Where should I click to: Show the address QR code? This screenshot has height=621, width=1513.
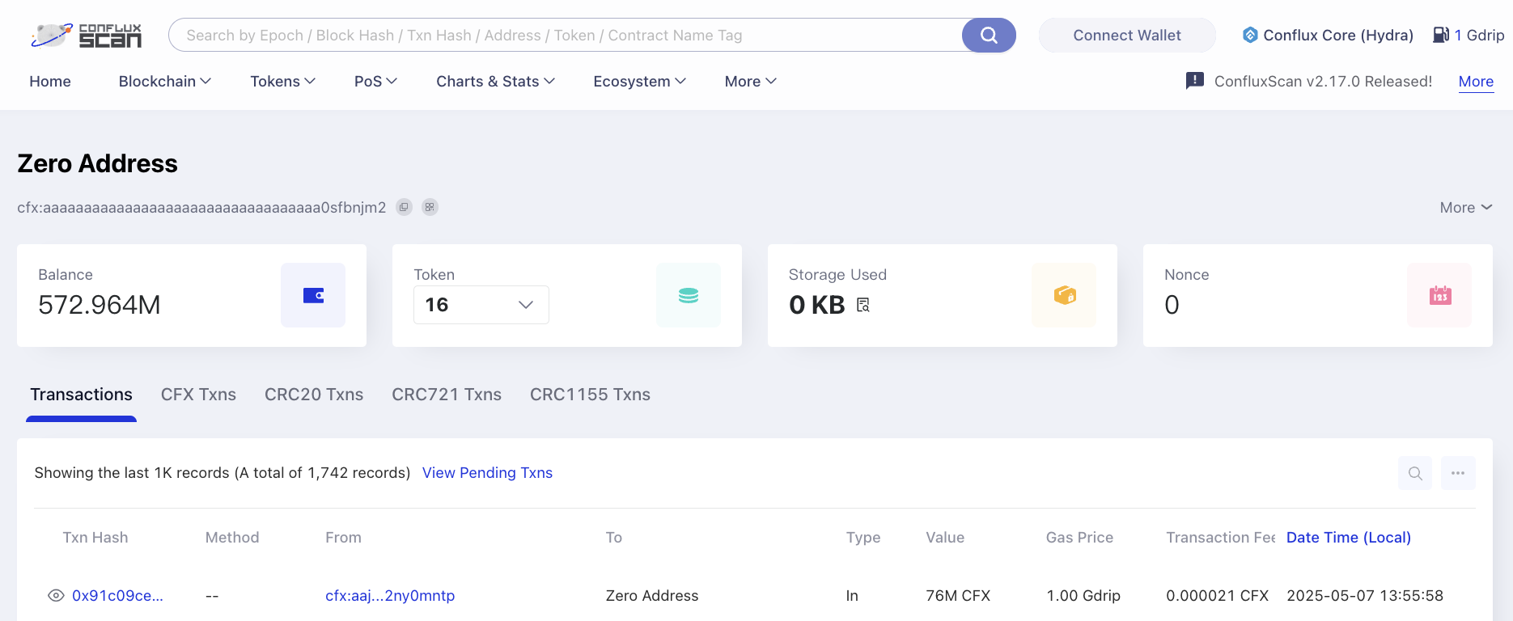coord(430,207)
